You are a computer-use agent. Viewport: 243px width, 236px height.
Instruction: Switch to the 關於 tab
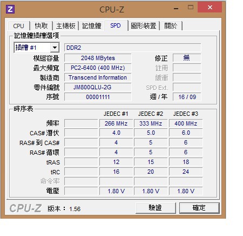tap(171, 26)
